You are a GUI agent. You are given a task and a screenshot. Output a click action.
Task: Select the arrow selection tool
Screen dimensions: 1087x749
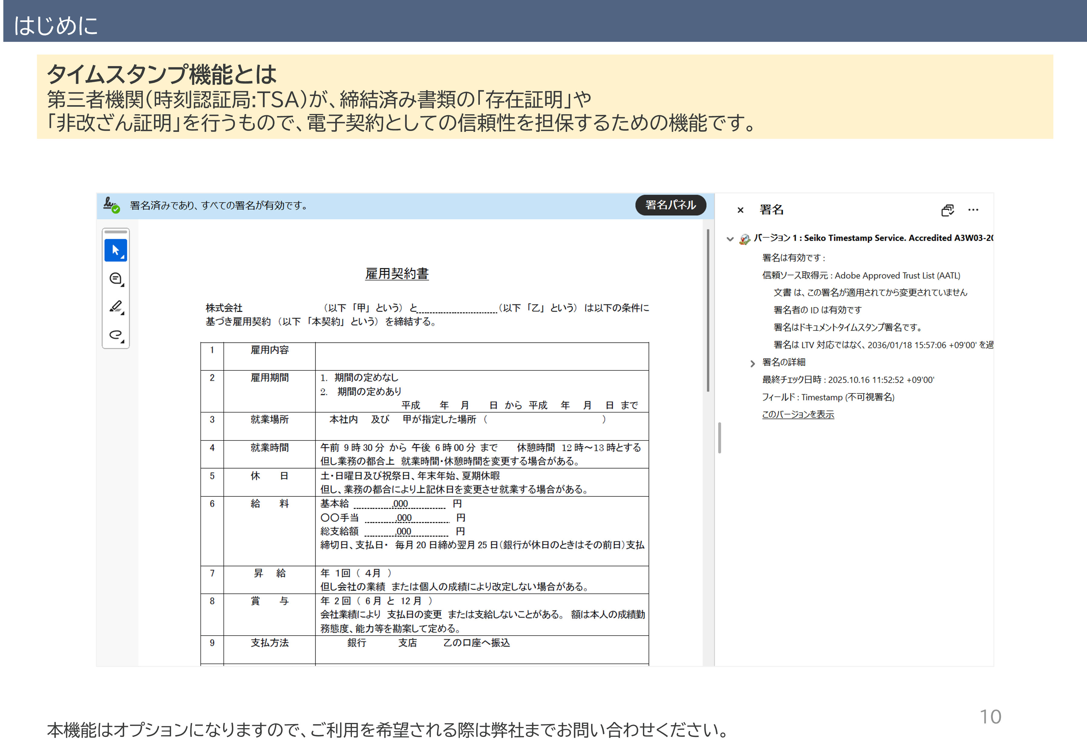[115, 250]
